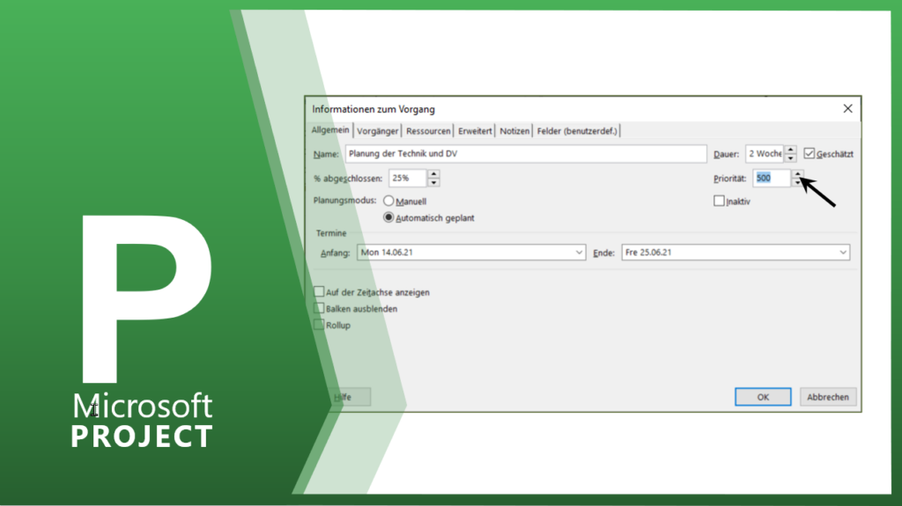The height and width of the screenshot is (506, 902).
Task: Switch to the Erweitert tab
Action: coord(475,131)
